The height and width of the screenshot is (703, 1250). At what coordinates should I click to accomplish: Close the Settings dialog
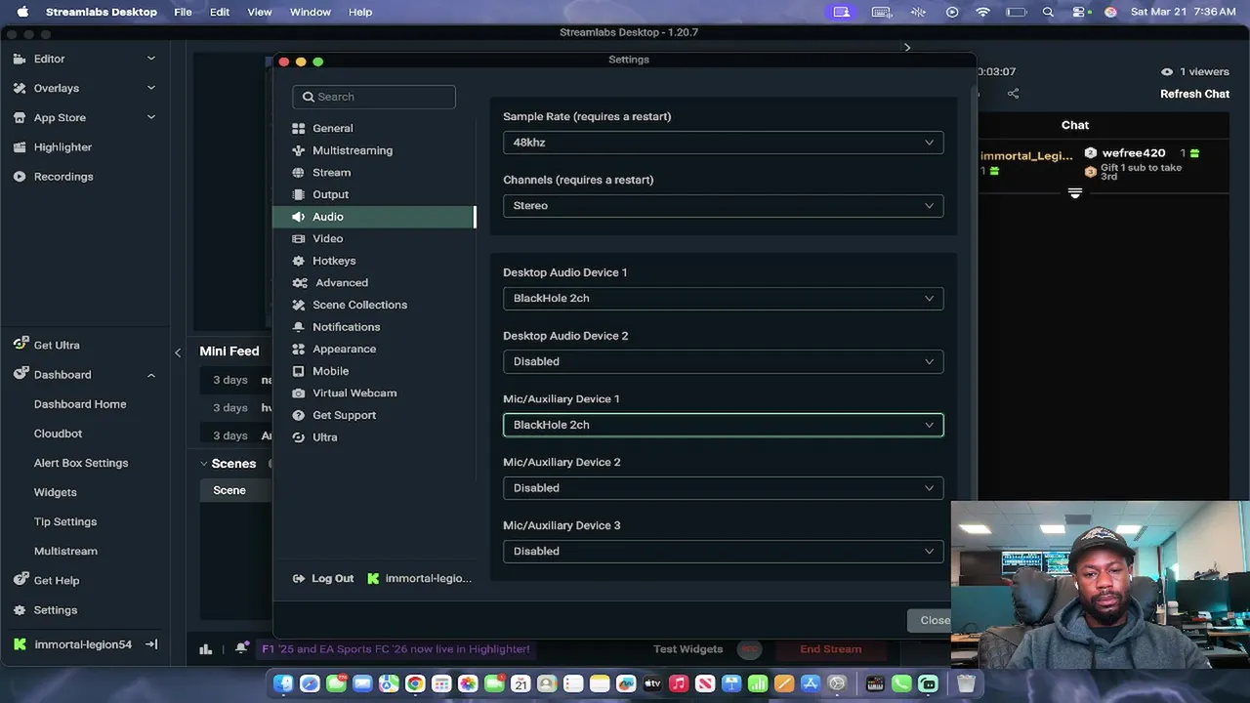tap(935, 620)
